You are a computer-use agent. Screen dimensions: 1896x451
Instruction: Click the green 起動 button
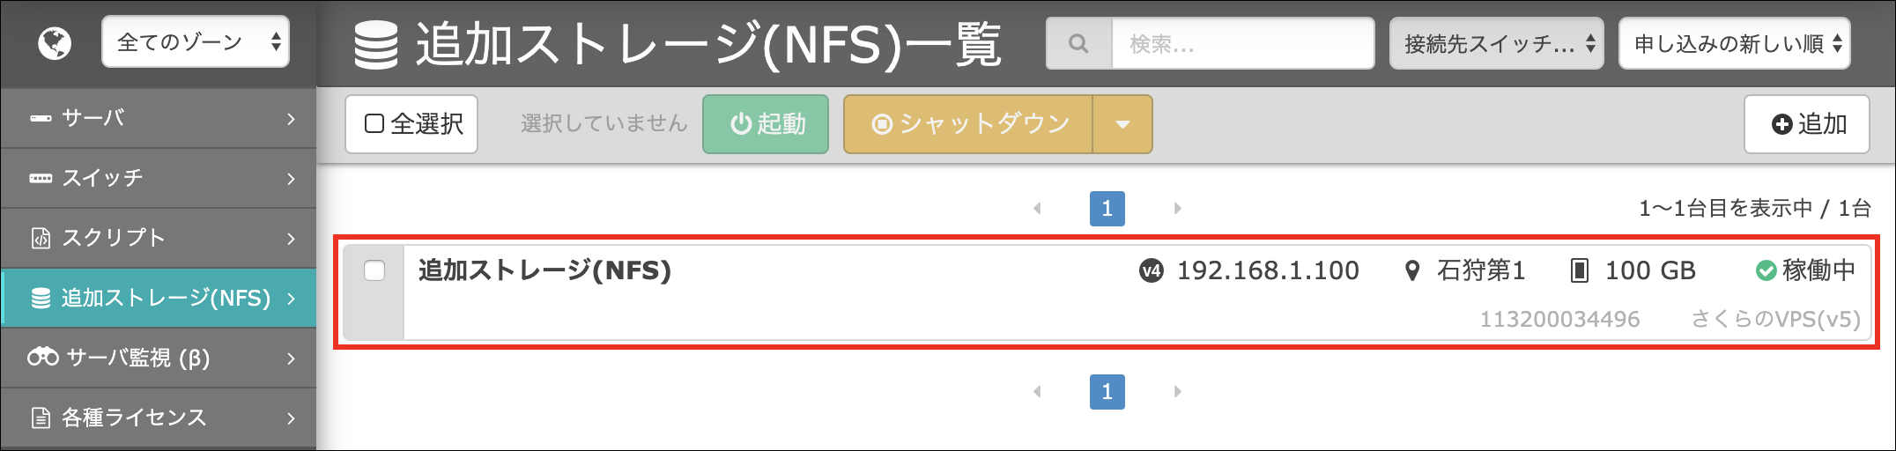tap(766, 124)
